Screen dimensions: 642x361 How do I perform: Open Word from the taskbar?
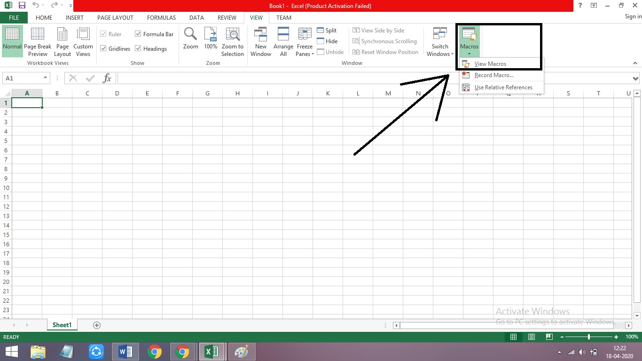(x=125, y=352)
